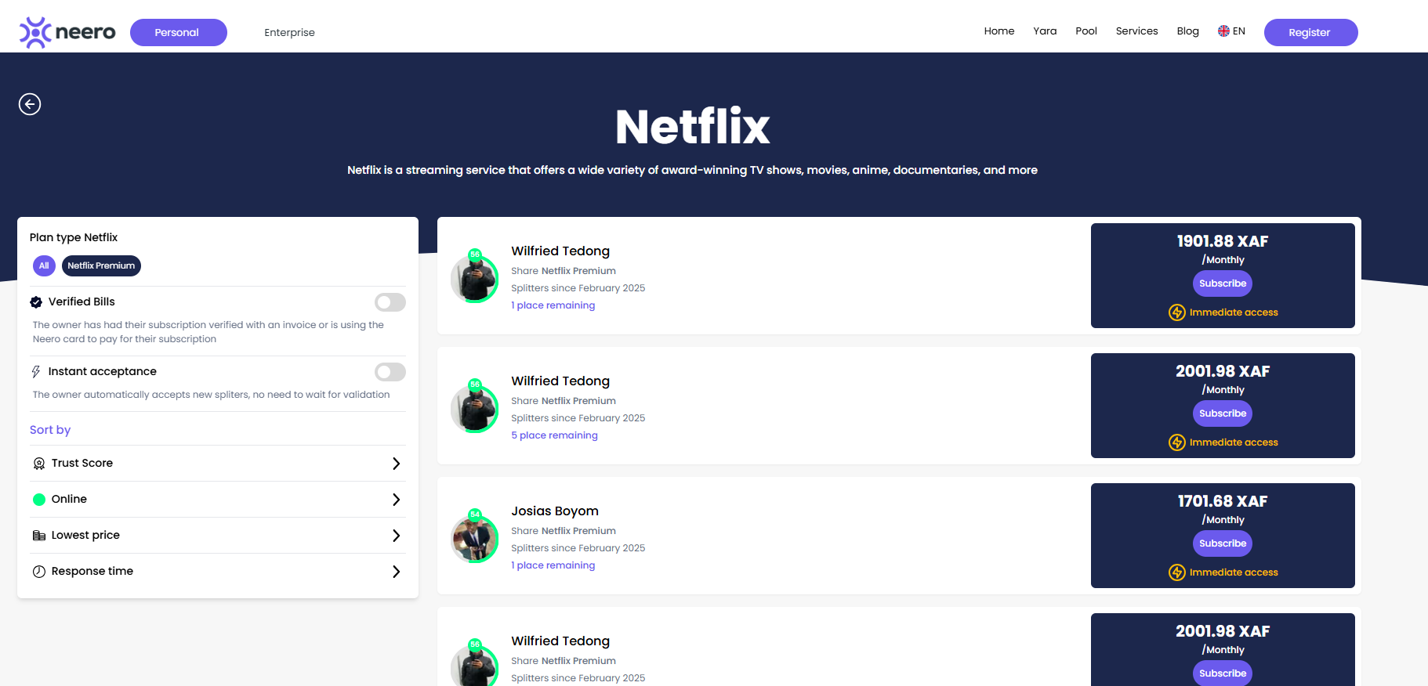Click the Register button
The width and height of the screenshot is (1428, 686).
pos(1310,32)
